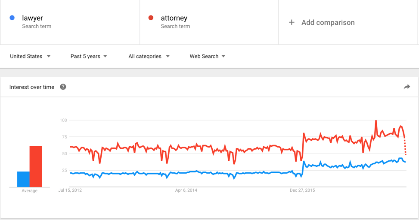Click the plus icon beside Add comparison
Screen dimensions: 419x220
(x=292, y=22)
